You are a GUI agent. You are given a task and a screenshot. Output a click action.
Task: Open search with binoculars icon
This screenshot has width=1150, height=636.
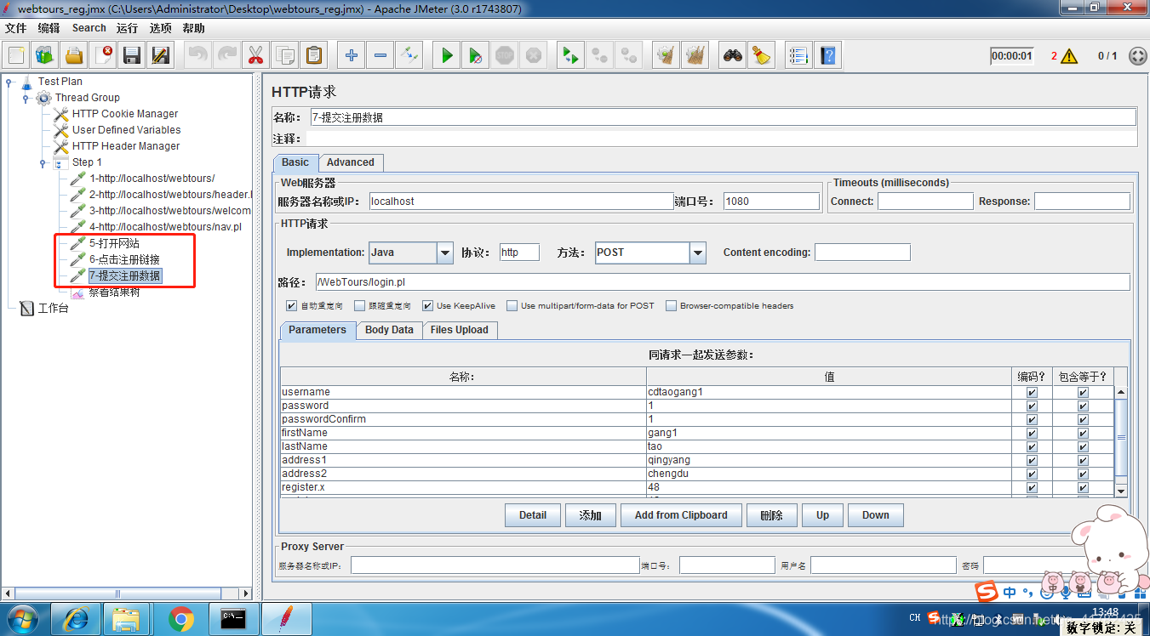(x=733, y=56)
